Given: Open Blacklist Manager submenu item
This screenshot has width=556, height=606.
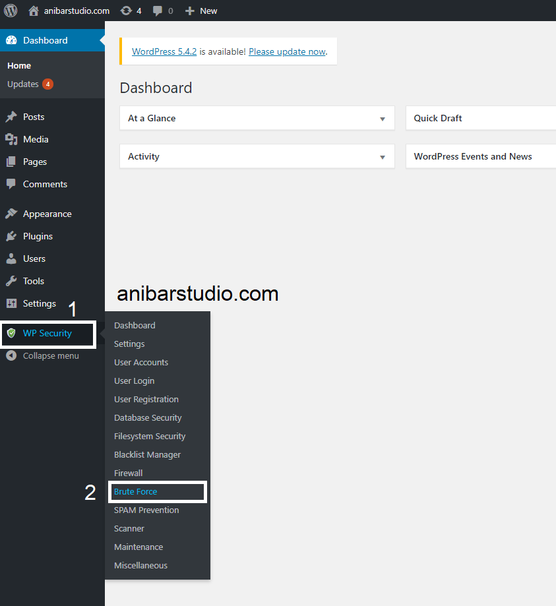Looking at the screenshot, I should click(147, 454).
